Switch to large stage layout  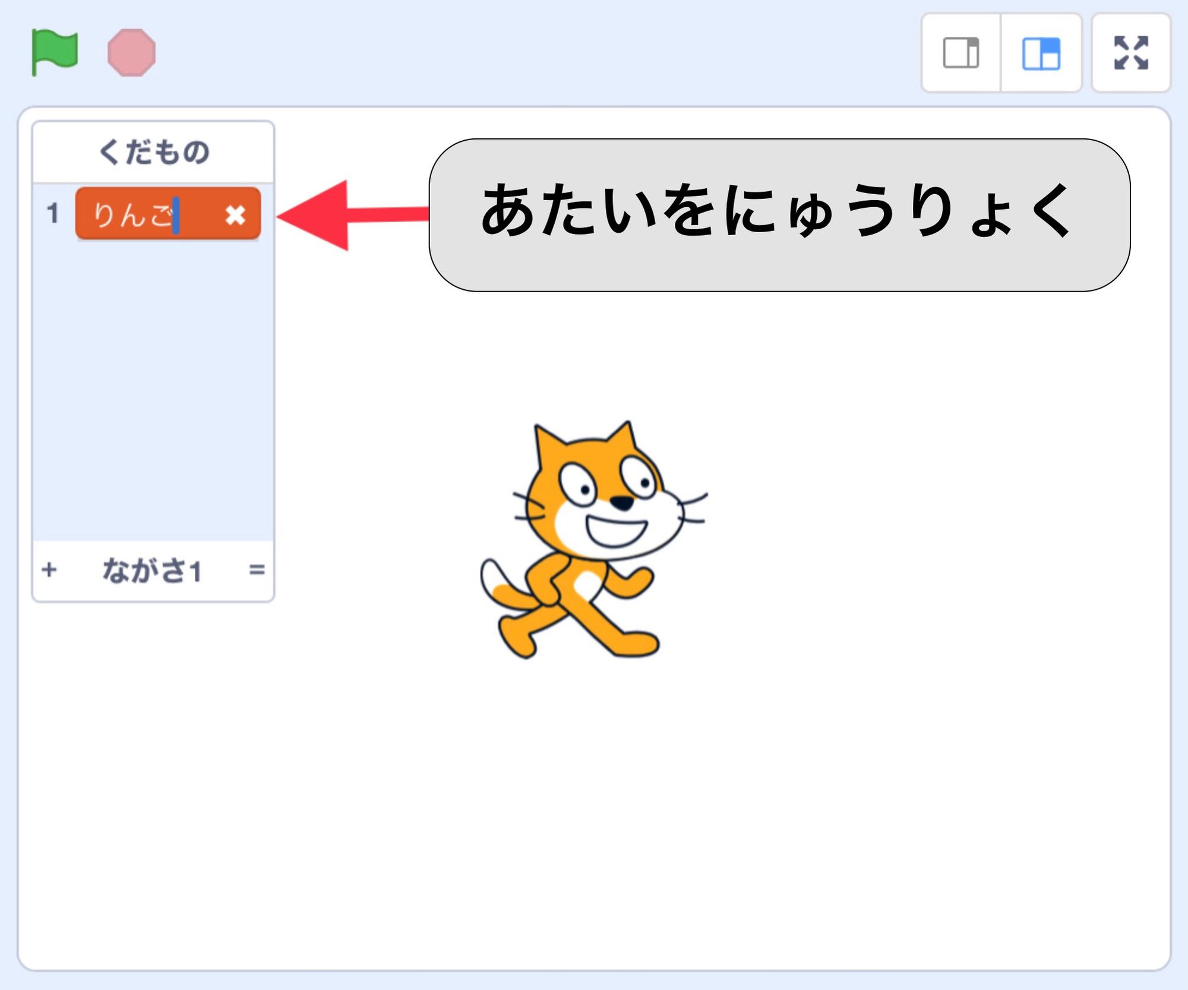point(1041,53)
